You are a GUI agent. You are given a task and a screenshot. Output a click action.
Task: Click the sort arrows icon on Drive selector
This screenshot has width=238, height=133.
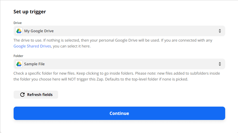click(220, 31)
